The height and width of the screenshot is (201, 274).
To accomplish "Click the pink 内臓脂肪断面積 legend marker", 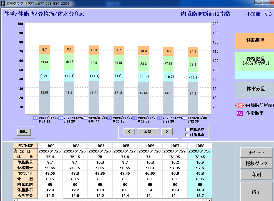I will click(x=240, y=105).
